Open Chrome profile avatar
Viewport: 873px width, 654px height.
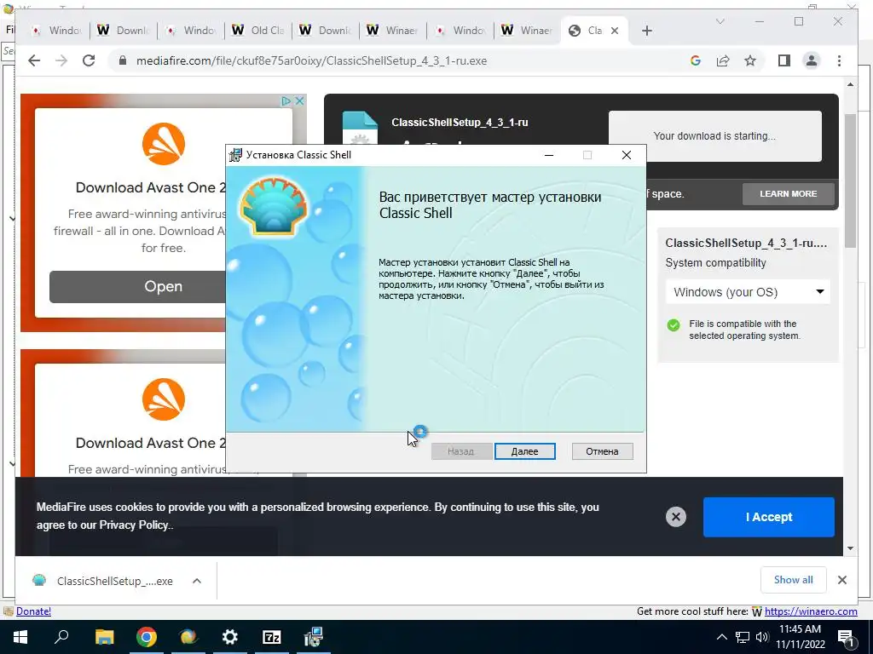[812, 60]
